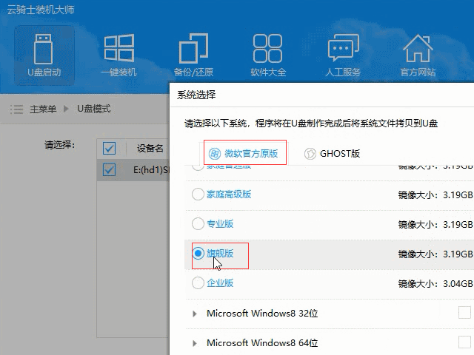Click the 云骑士装机大师 window title
This screenshot has height=355, width=474.
pos(41,10)
